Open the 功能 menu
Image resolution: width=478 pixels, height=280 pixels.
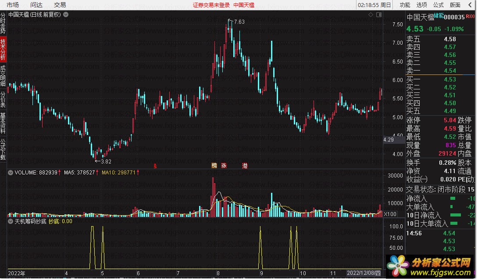click(405, 5)
